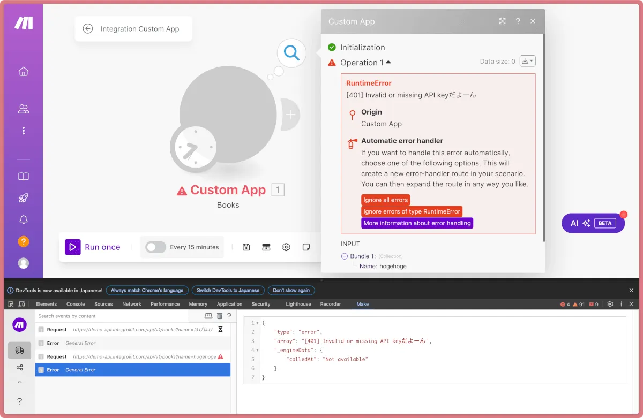Click the Search events by content field
The image size is (643, 418).
tap(118, 316)
